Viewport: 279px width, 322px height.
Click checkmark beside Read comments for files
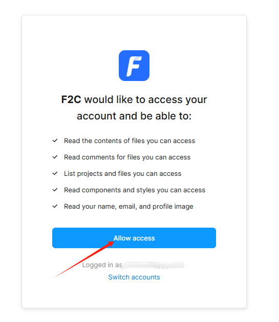[x=55, y=157]
